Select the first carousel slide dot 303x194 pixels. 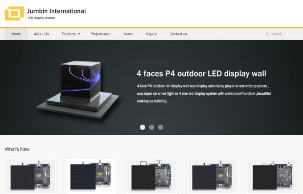[x=143, y=127]
